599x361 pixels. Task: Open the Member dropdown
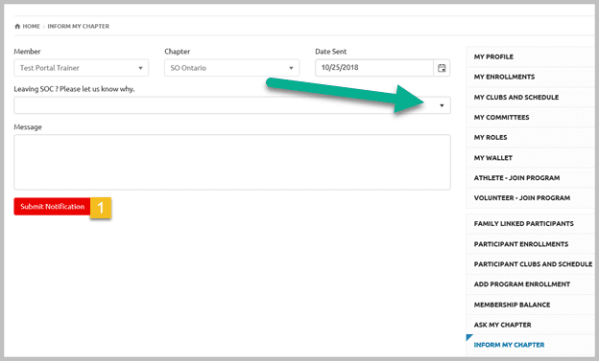coord(82,68)
